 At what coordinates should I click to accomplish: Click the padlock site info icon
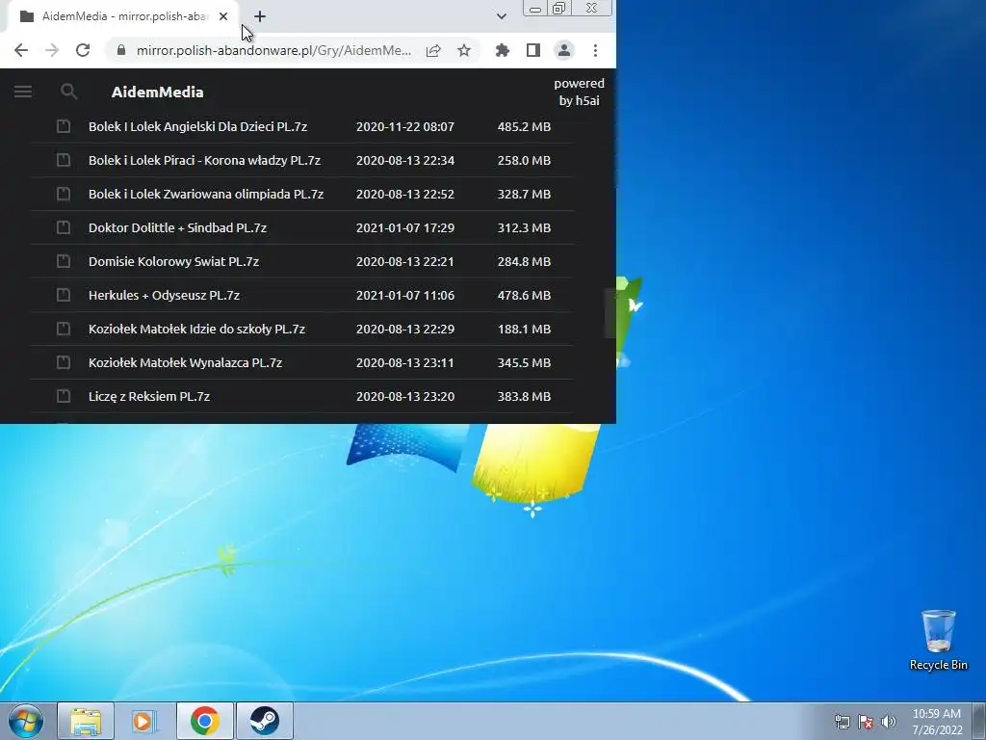coord(121,50)
